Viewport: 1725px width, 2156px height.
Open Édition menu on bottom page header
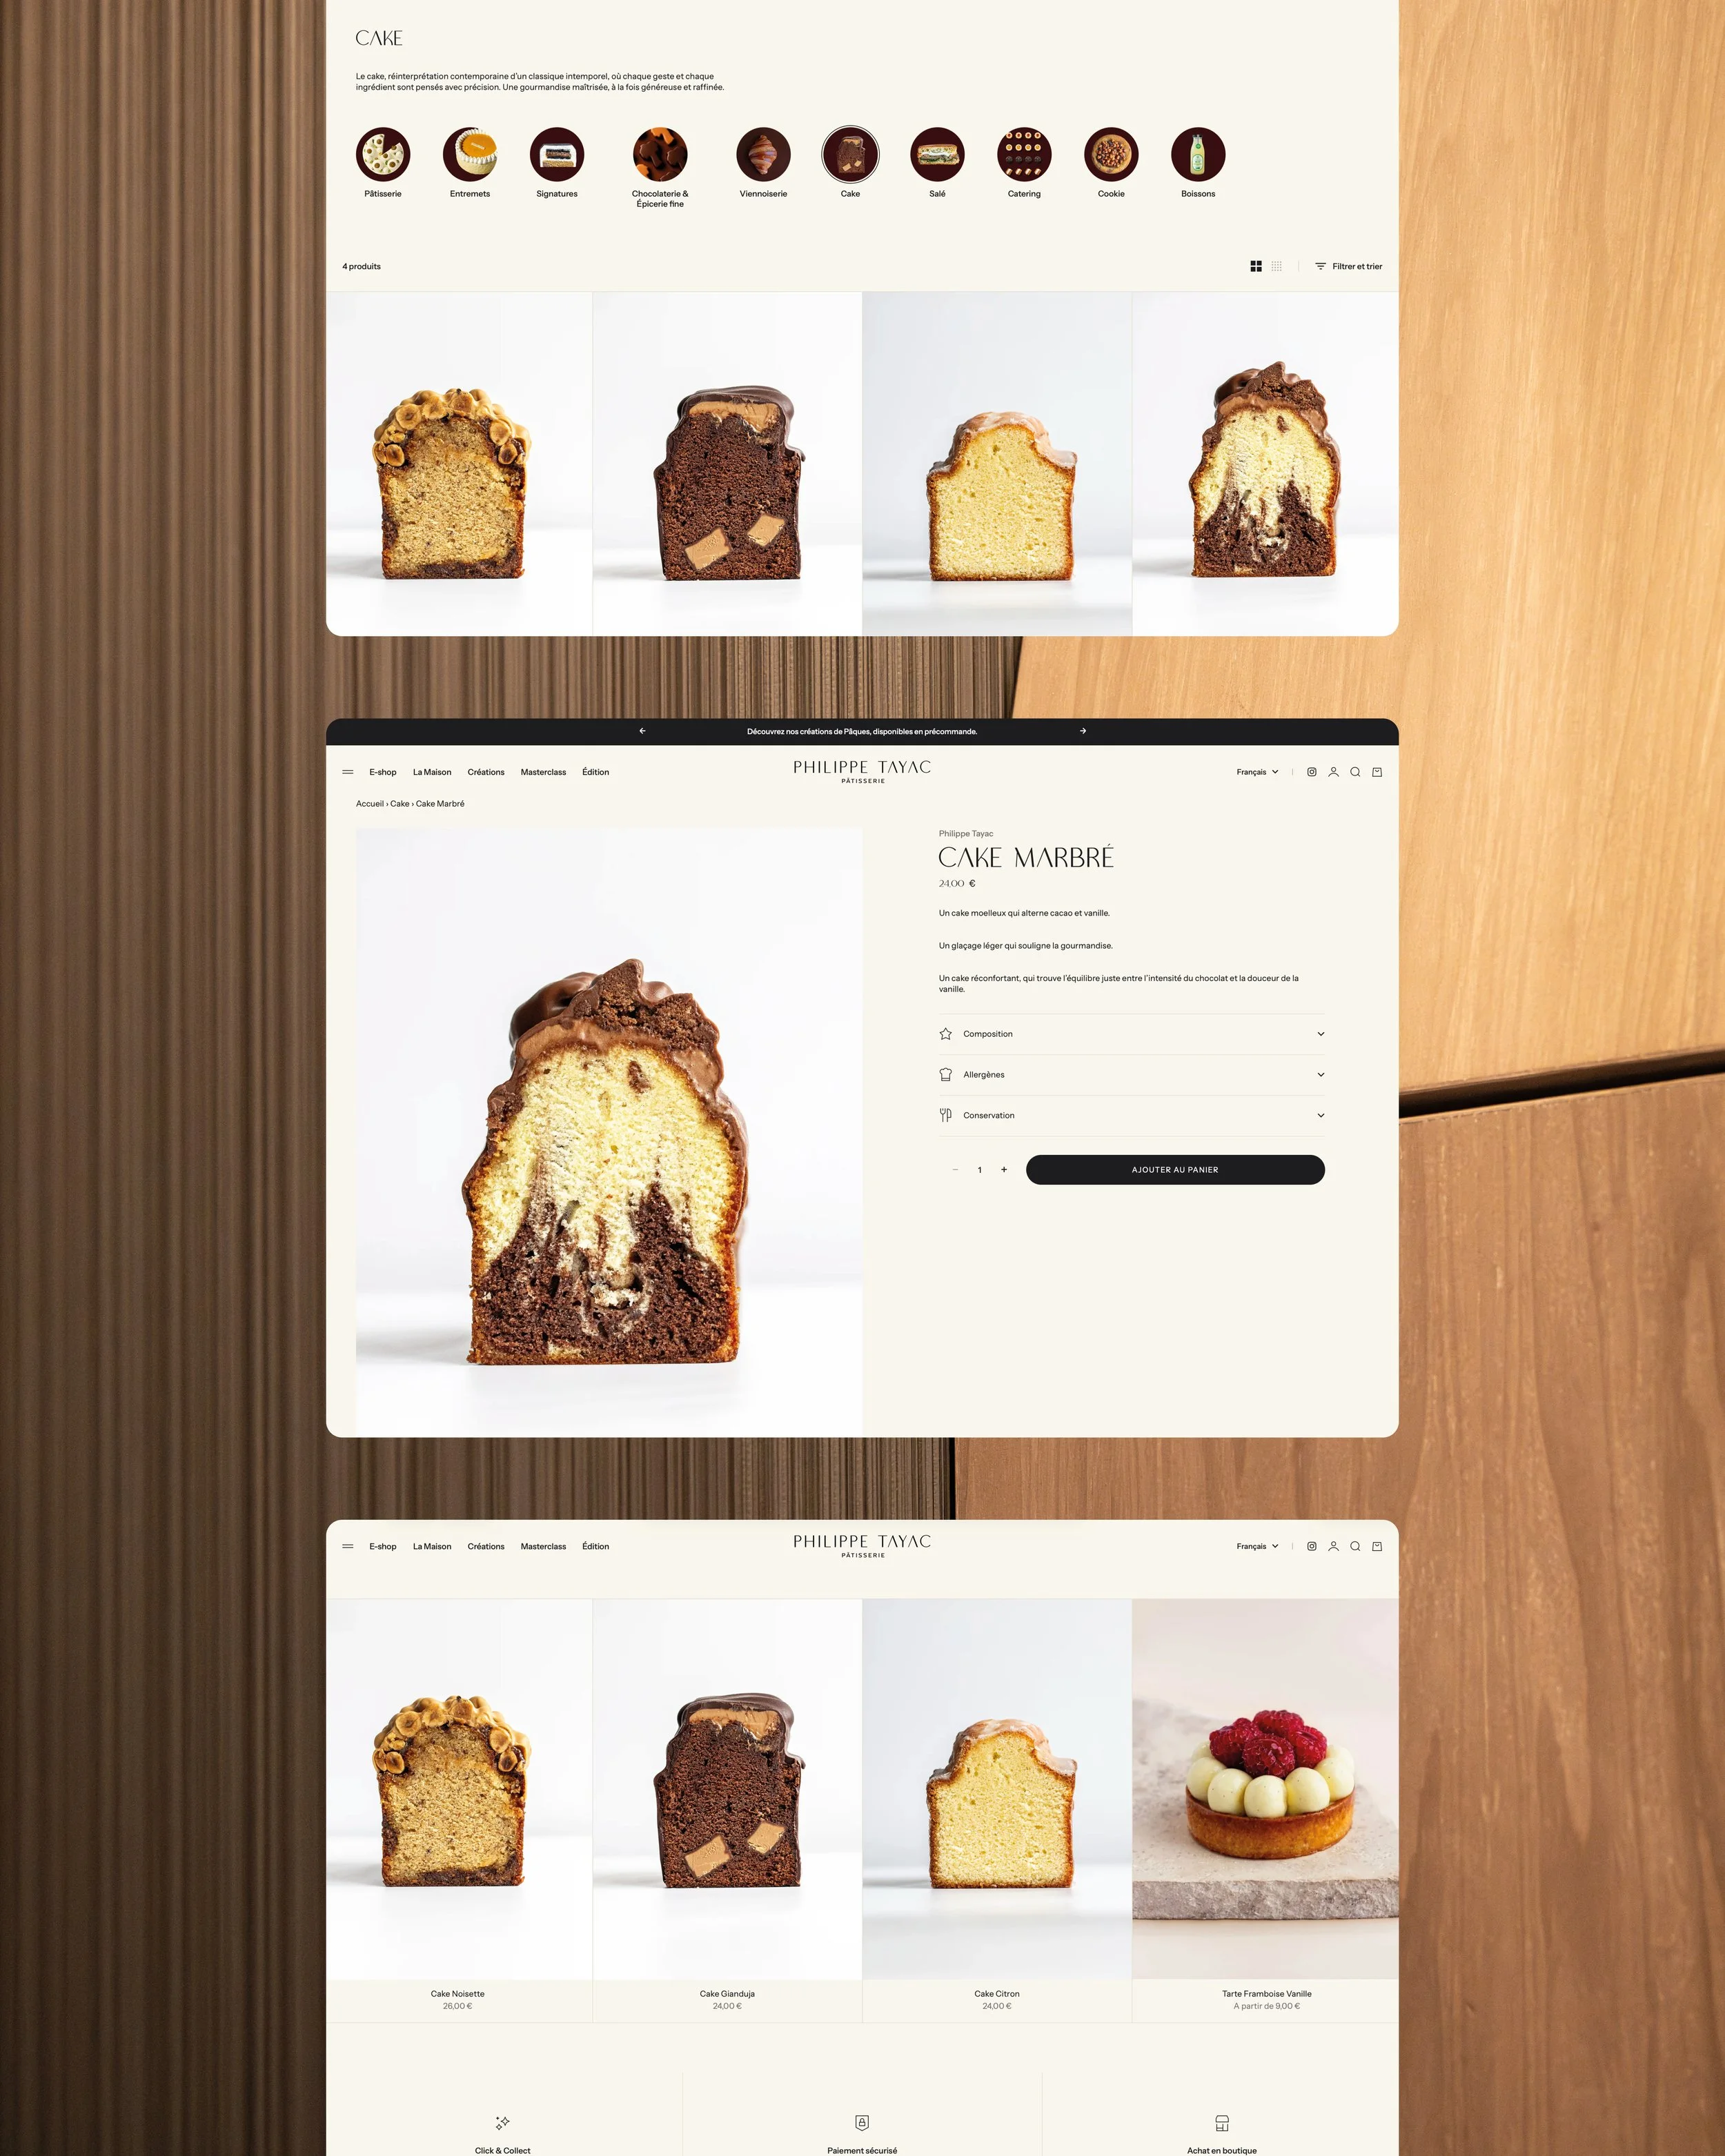[596, 1546]
